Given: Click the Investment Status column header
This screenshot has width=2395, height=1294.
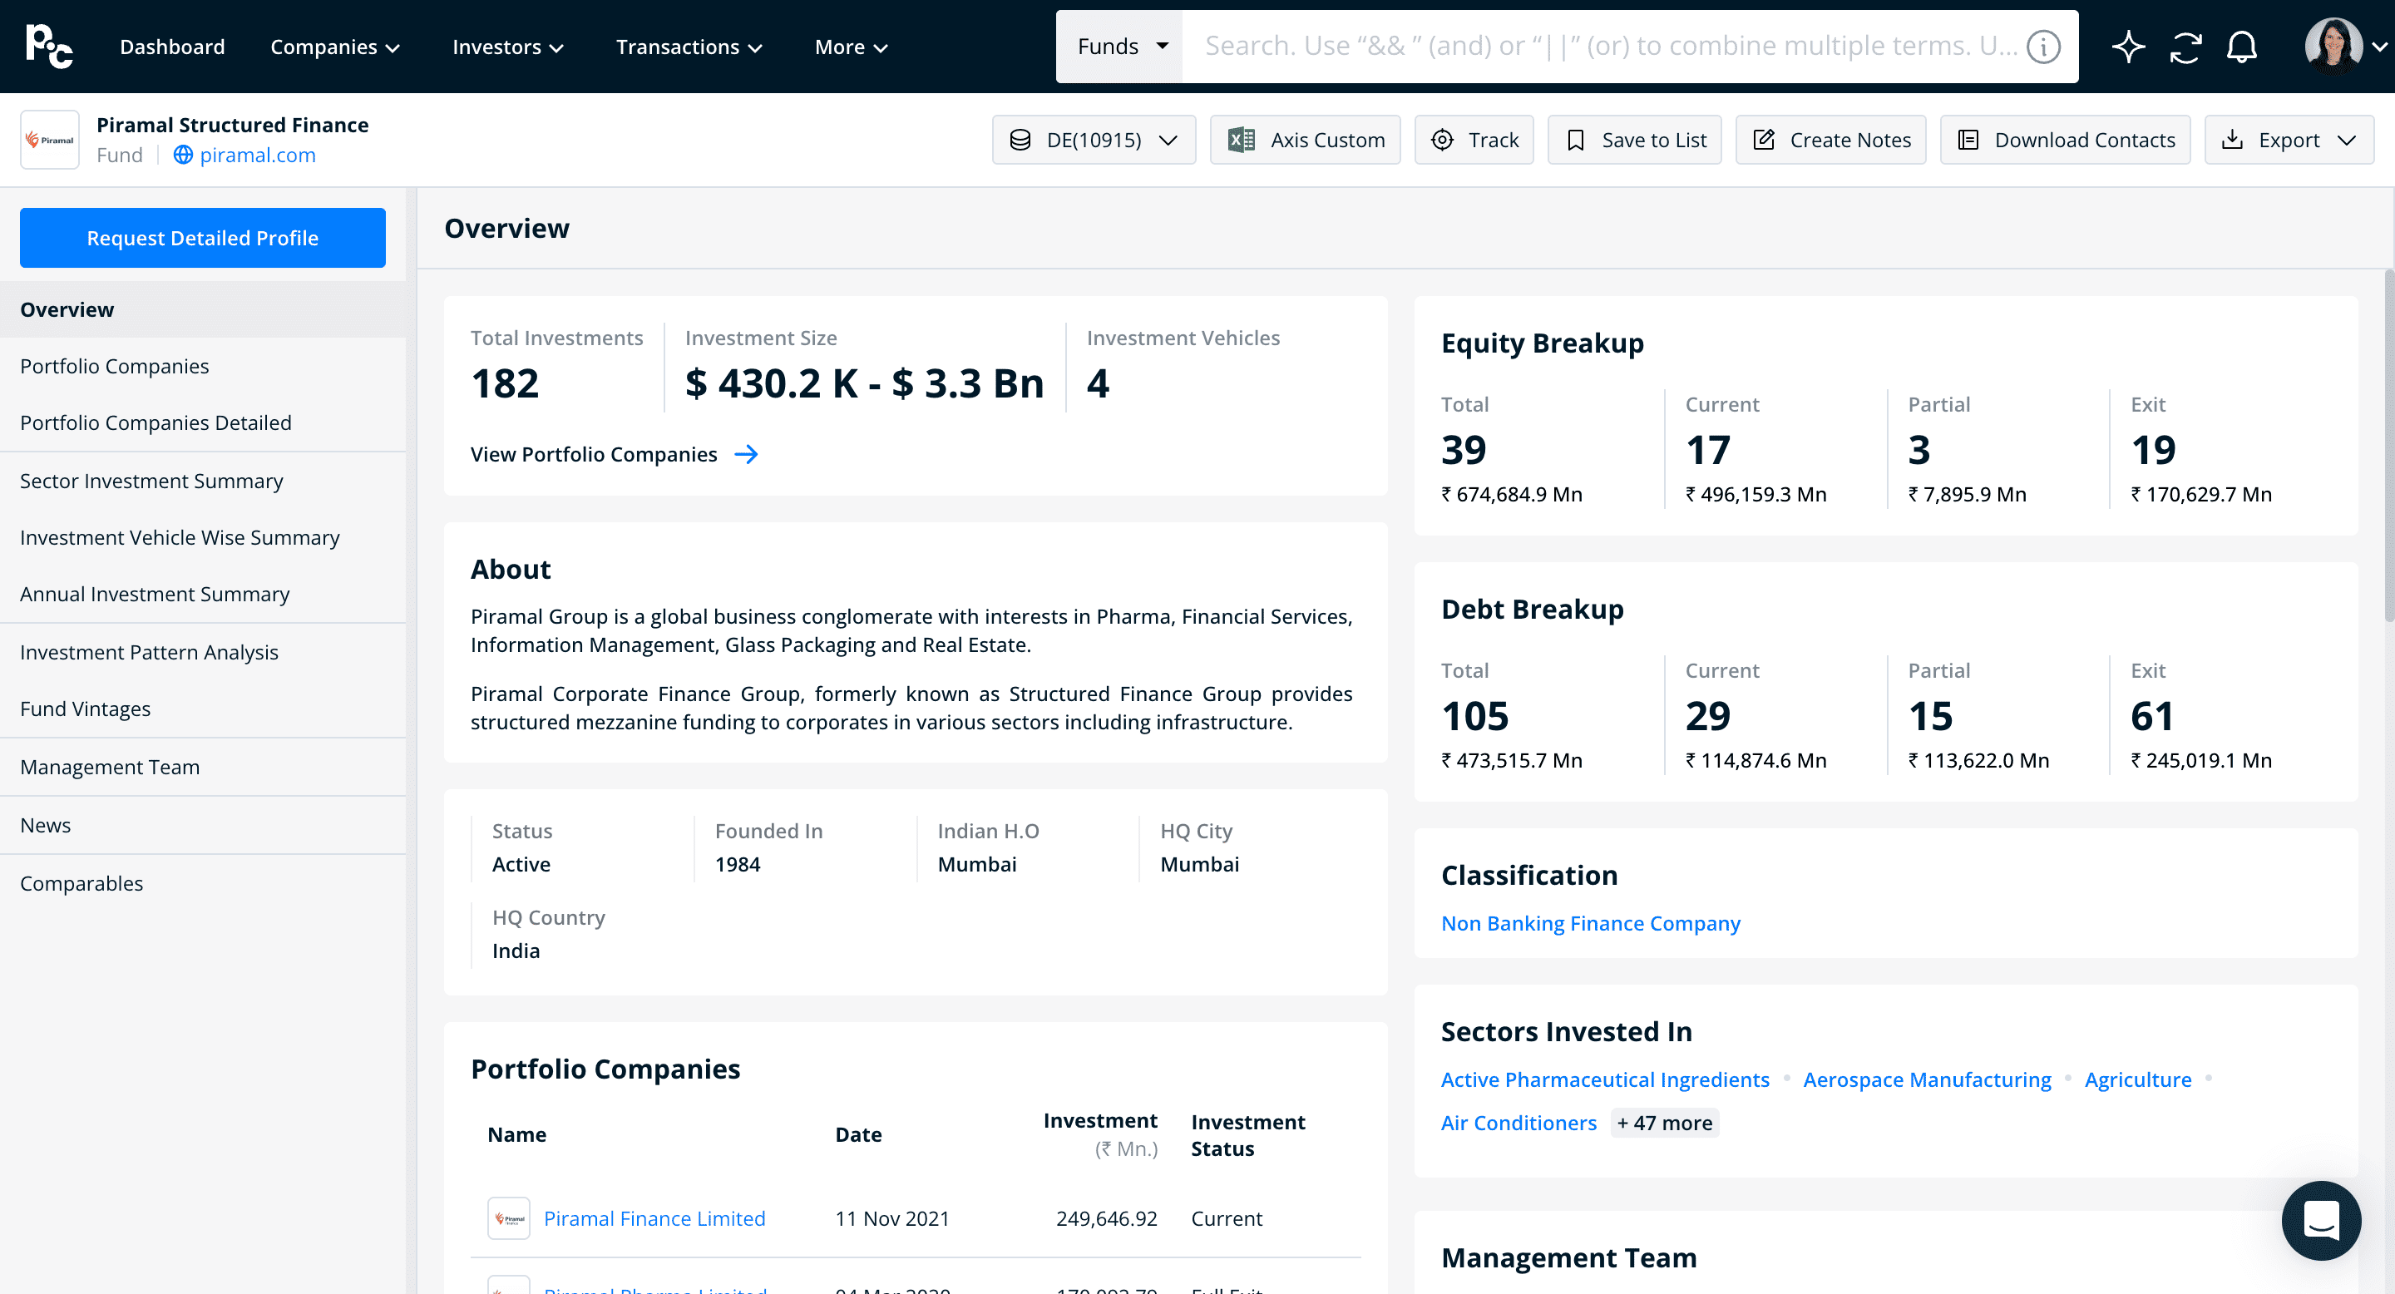Looking at the screenshot, I should [1247, 1135].
